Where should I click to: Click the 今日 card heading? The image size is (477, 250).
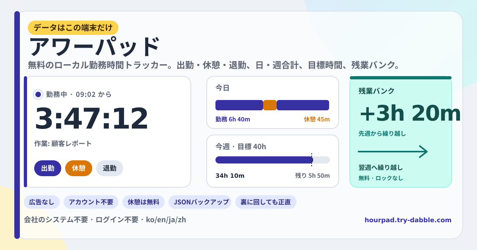pos(223,88)
